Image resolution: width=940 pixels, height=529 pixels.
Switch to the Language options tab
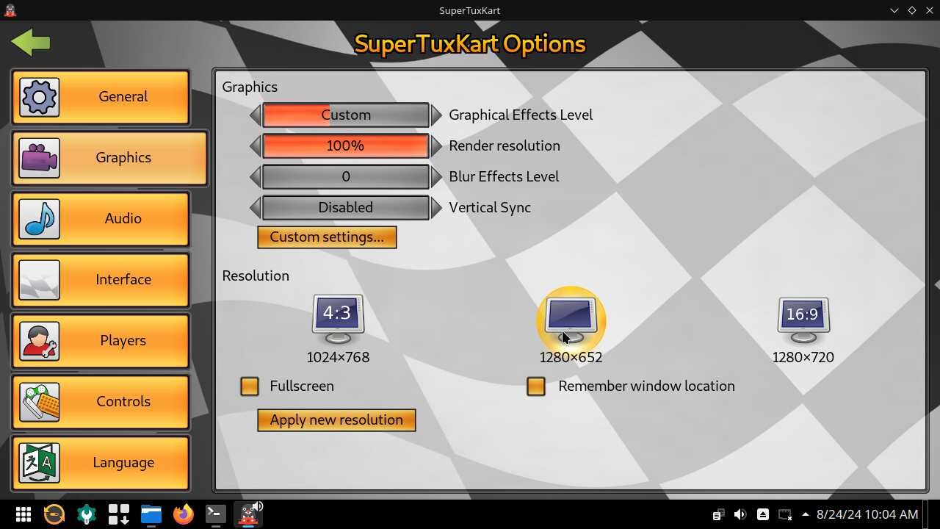click(x=101, y=463)
